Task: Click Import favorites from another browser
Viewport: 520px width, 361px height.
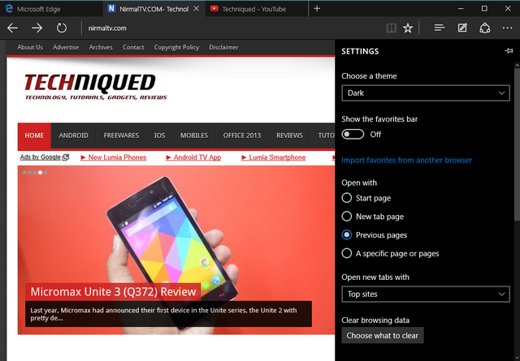Action: [406, 161]
